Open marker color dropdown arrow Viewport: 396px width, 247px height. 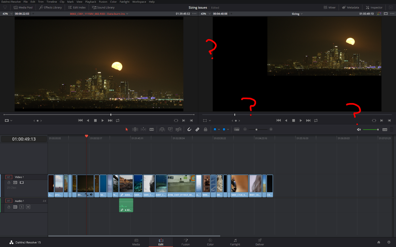click(x=228, y=129)
